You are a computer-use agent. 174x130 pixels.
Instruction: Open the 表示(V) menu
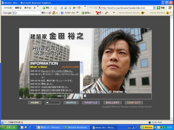click(28, 8)
